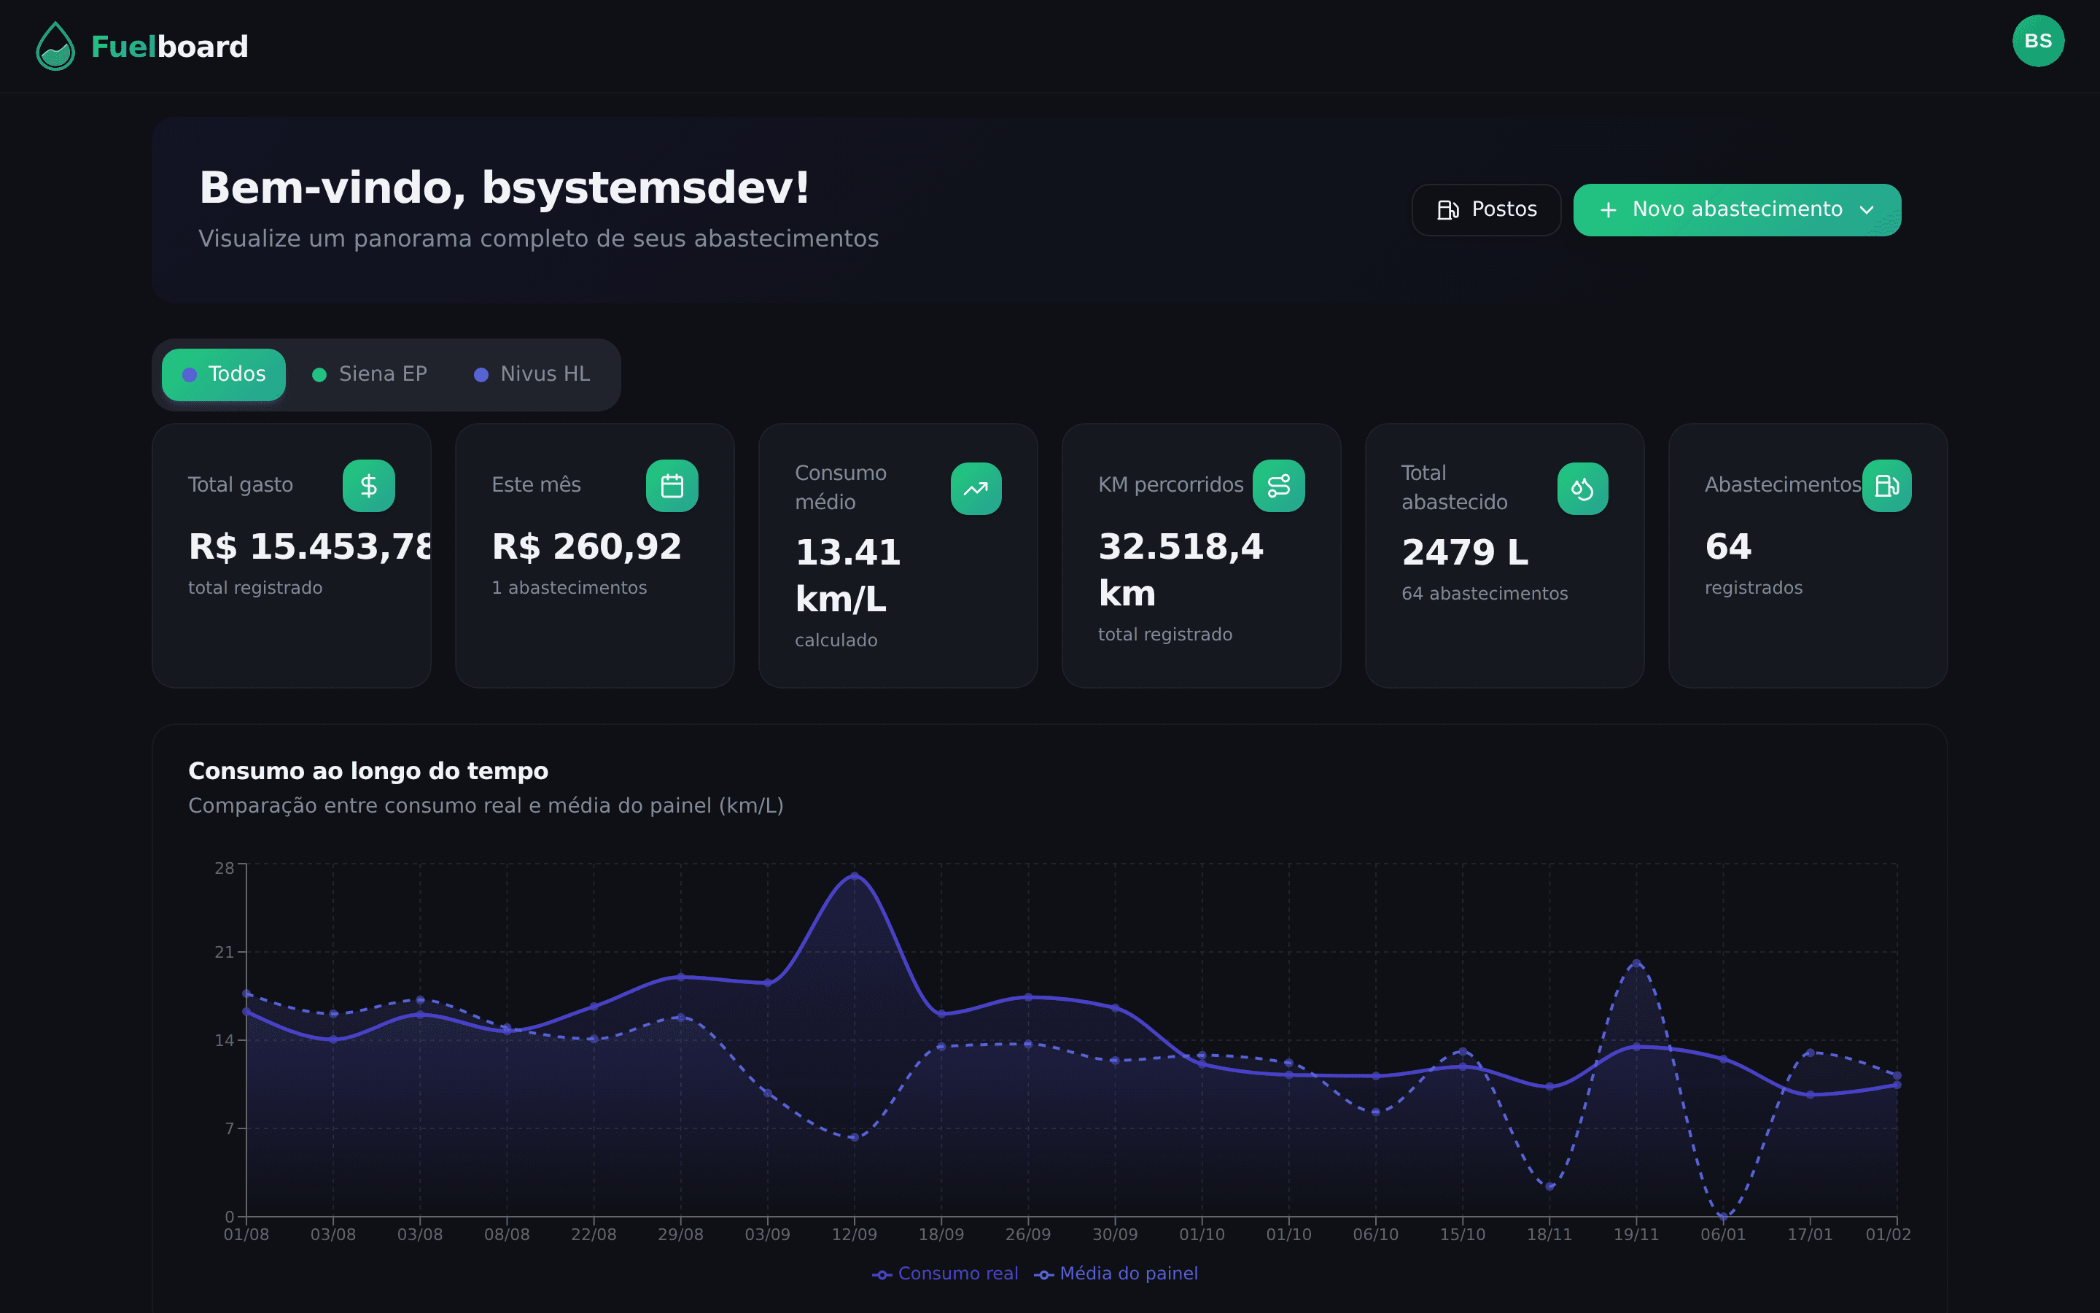Viewport: 2100px width, 1313px height.
Task: Enable the Siena EP vehicle filter
Action: [x=370, y=373]
